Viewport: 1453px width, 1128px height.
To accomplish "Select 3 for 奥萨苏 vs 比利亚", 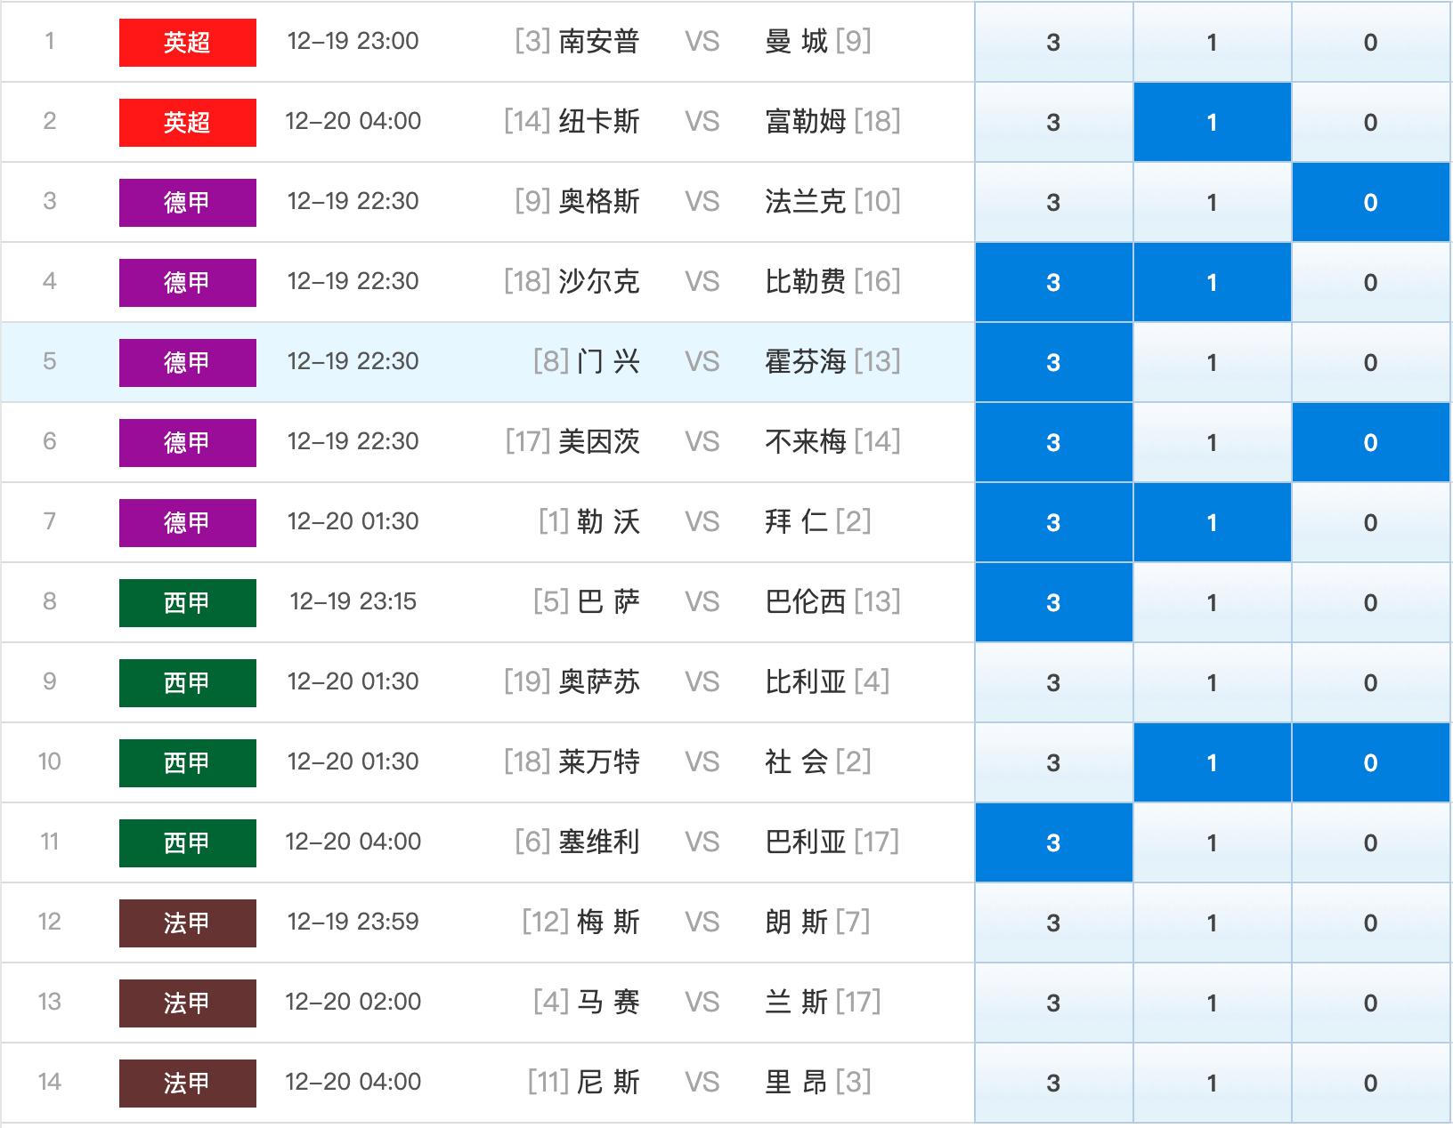I will click(1054, 682).
